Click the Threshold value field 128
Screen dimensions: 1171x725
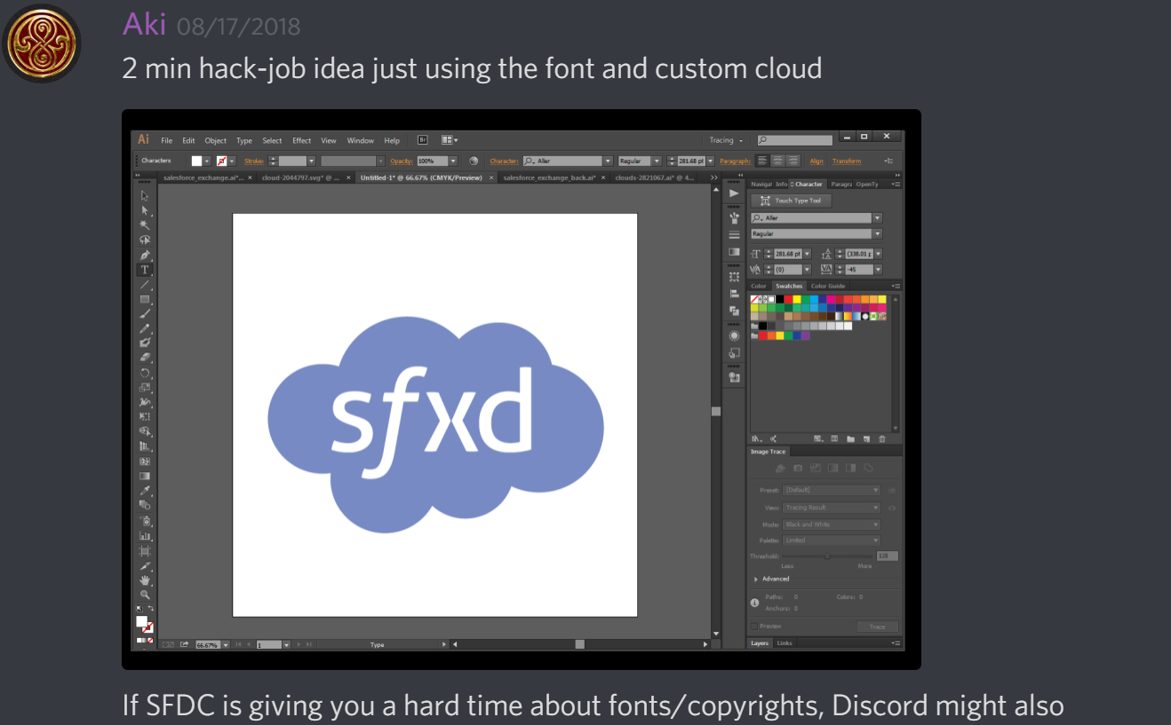pos(887,556)
